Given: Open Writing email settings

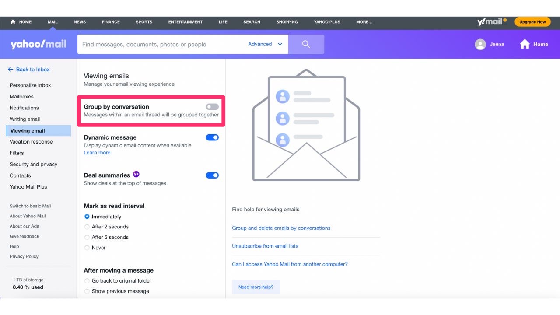Looking at the screenshot, I should tap(24, 119).
